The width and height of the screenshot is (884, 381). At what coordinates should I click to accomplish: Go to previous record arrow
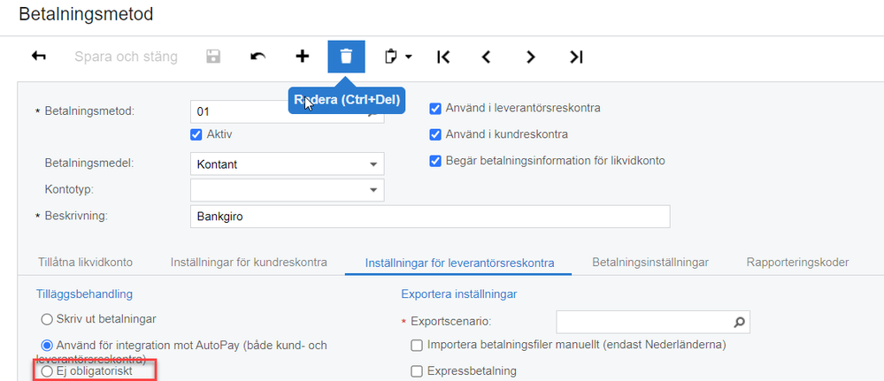(x=486, y=57)
